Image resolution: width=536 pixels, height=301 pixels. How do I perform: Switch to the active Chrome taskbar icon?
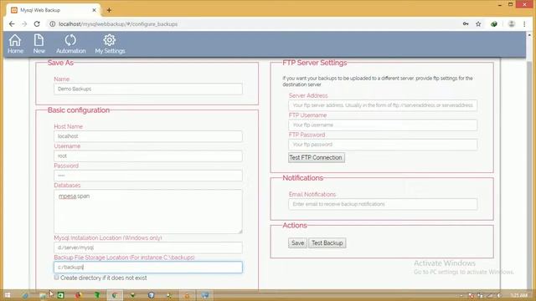coord(114,295)
